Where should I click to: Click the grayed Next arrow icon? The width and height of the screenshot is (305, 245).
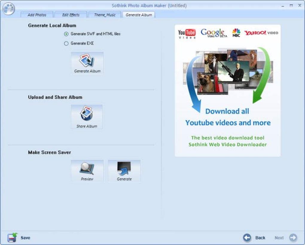click(293, 238)
